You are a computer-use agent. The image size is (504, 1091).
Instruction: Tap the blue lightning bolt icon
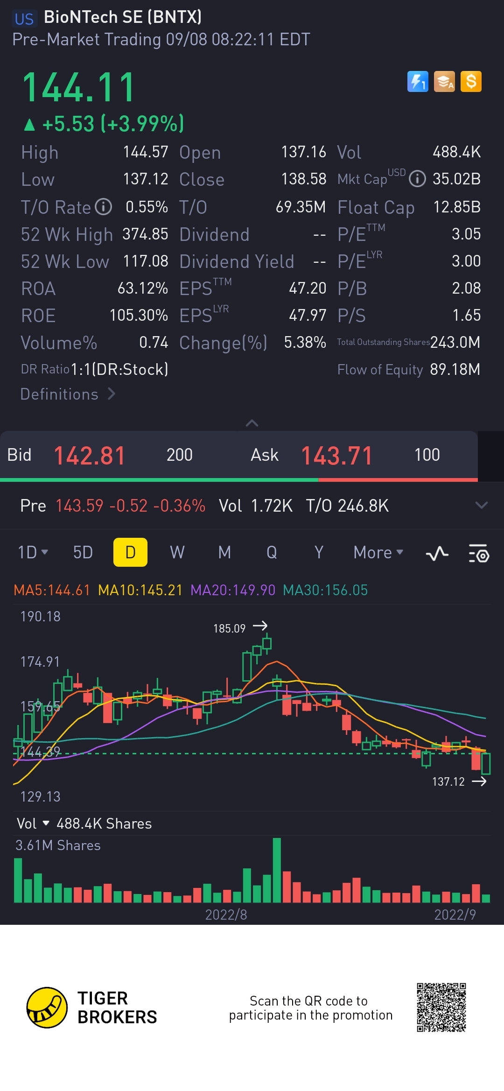(x=418, y=82)
